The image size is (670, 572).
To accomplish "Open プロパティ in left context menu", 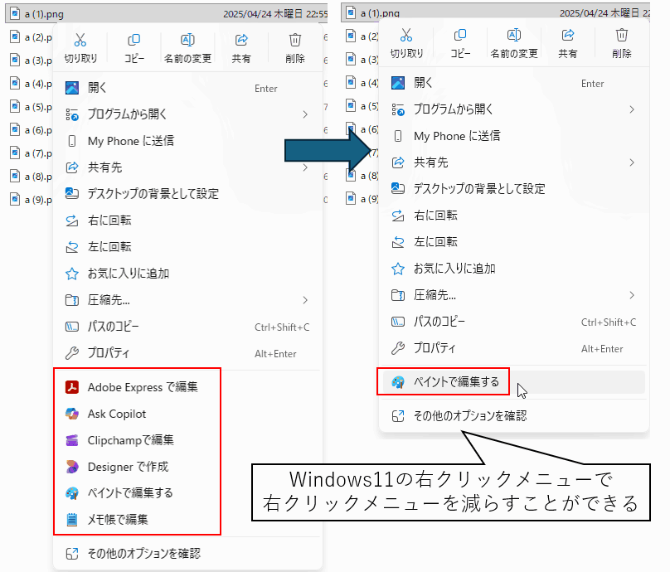I will tap(188, 353).
